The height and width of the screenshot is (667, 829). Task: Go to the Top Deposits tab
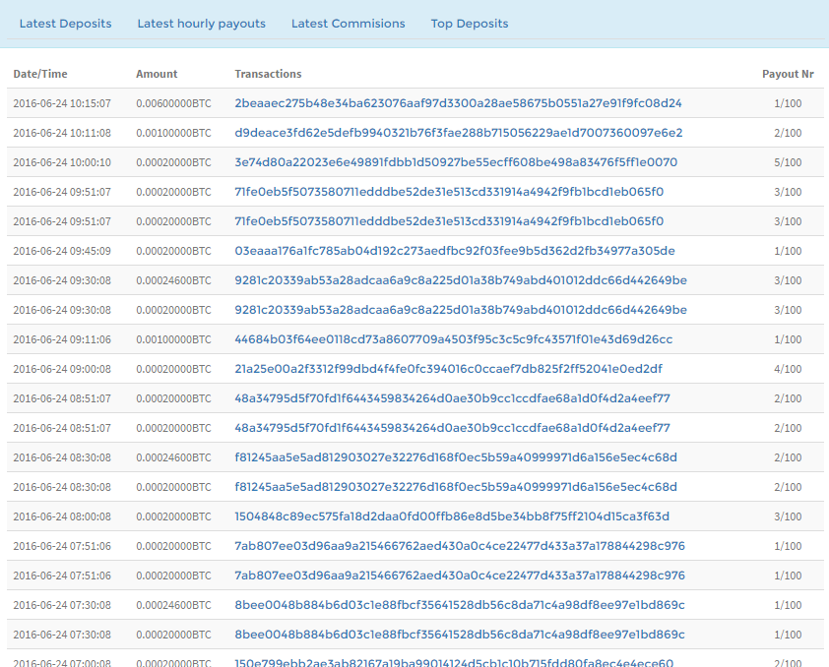tap(470, 24)
